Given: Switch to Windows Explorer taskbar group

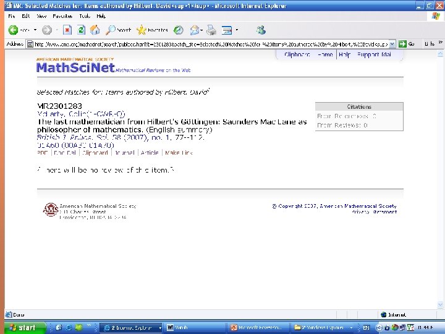Looking at the screenshot, I should (322, 328).
